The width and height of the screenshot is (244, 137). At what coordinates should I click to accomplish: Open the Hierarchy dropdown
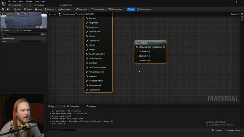coord(50,9)
